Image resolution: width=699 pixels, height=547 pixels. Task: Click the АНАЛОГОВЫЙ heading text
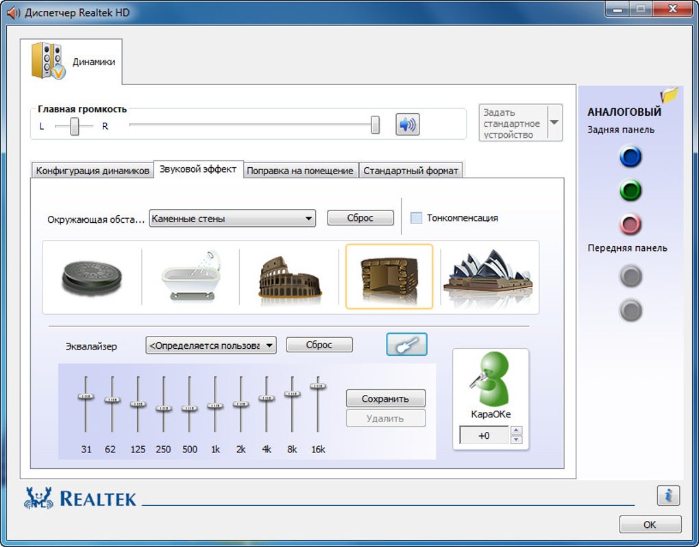624,112
